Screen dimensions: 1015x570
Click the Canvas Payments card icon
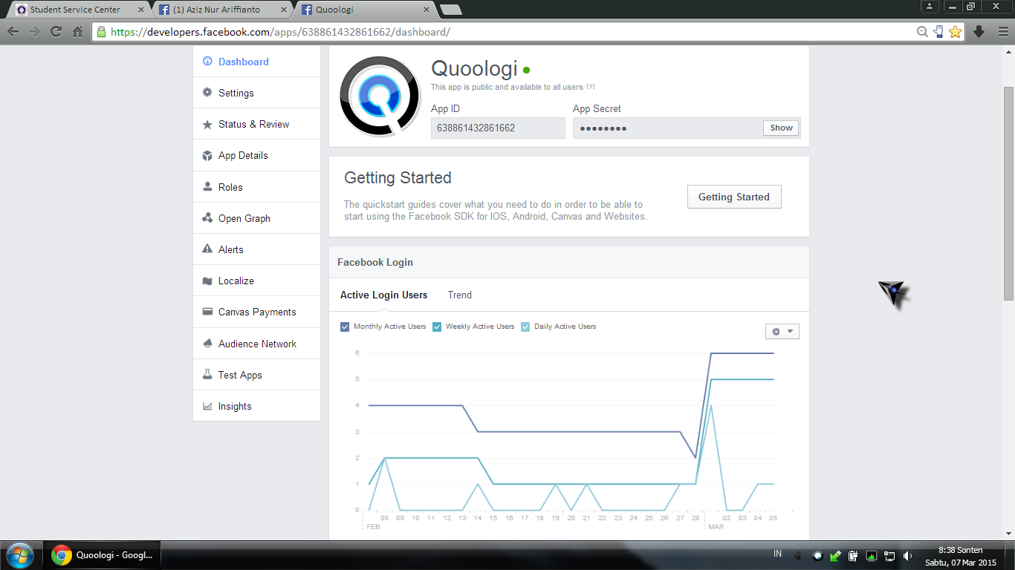207,312
